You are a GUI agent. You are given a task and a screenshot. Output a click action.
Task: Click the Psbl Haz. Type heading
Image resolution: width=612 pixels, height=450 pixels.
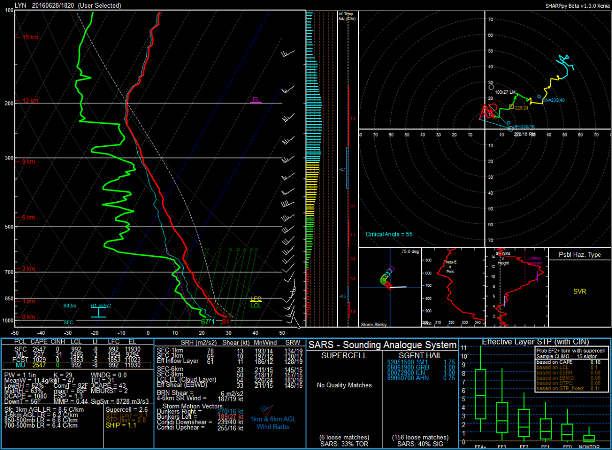coord(579,255)
